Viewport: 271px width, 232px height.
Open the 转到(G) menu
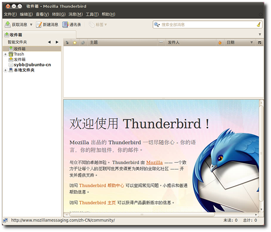[x=59, y=14]
